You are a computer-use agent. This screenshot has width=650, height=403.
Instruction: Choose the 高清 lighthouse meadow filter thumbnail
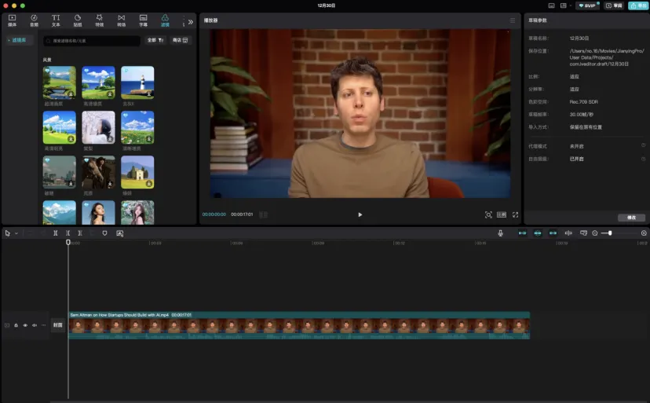pos(98,82)
